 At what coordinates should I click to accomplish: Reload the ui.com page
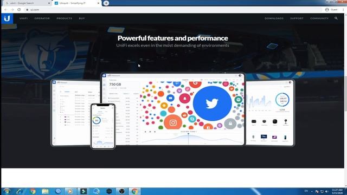click(x=19, y=10)
